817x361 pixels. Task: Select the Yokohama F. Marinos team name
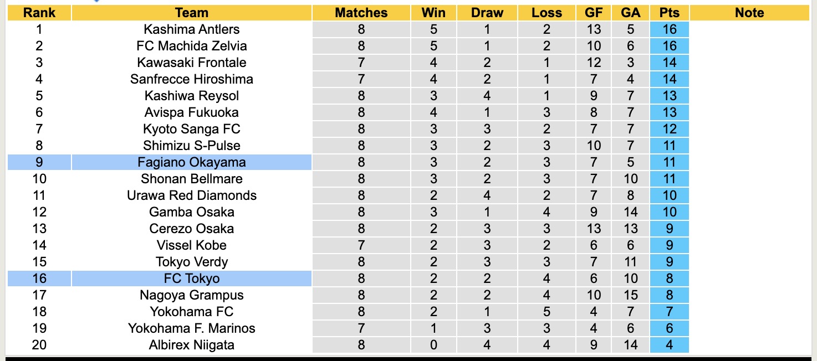coord(191,328)
